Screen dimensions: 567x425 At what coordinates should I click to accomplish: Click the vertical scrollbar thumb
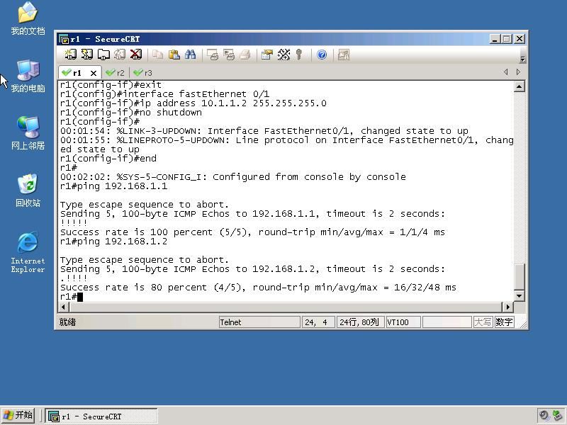tap(520, 277)
